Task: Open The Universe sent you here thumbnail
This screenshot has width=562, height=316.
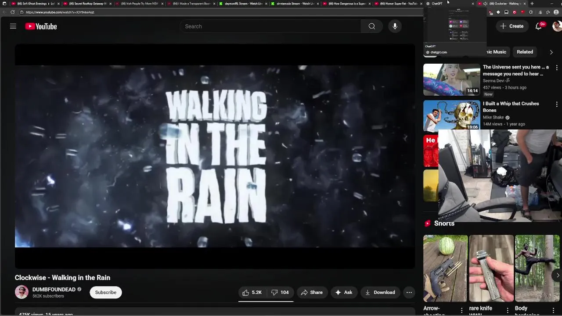Action: 452,79
